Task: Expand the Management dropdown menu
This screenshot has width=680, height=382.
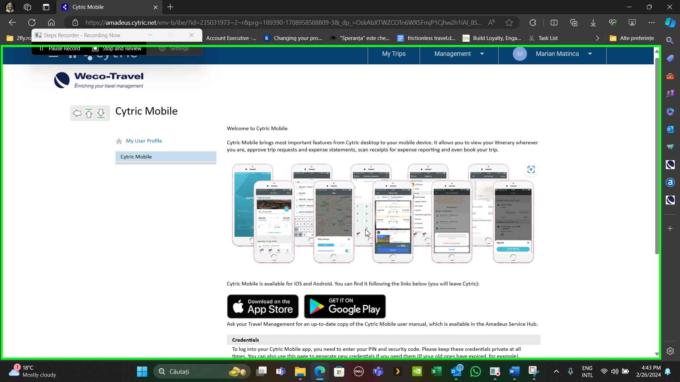Action: coord(459,54)
